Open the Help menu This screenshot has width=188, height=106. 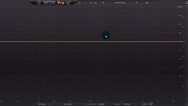147,3
